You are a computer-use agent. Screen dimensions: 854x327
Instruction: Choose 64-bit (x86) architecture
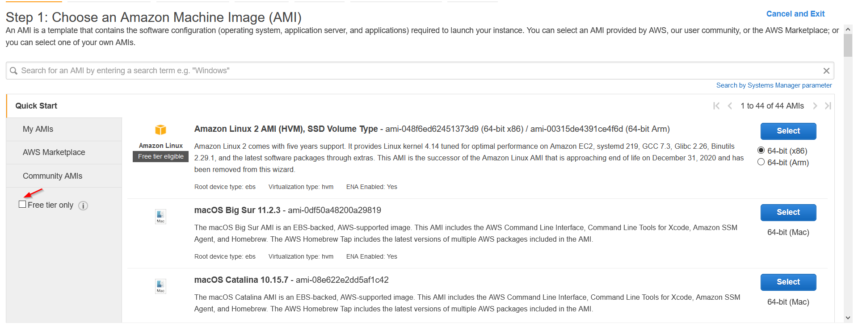pyautogui.click(x=761, y=150)
